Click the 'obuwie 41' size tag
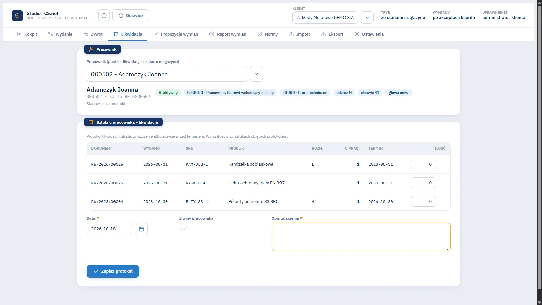The width and height of the screenshot is (542, 305). (370, 93)
